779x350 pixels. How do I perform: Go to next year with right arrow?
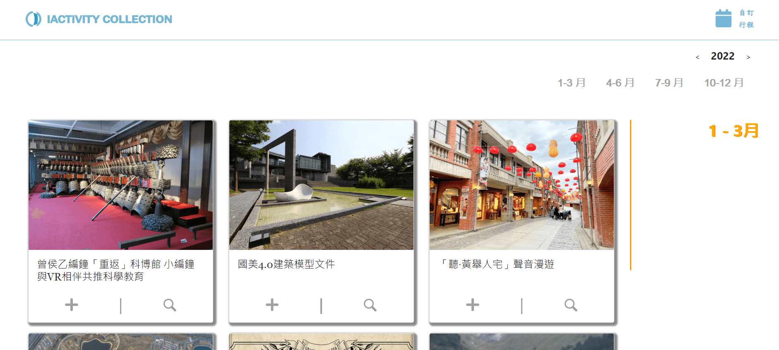click(748, 57)
